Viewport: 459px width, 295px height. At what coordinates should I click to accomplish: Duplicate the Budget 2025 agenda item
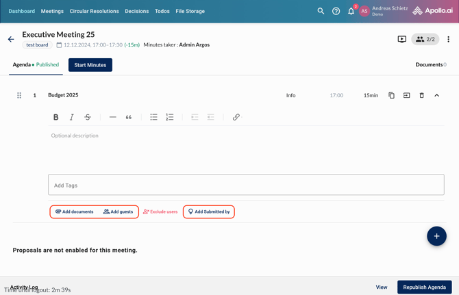coord(391,95)
